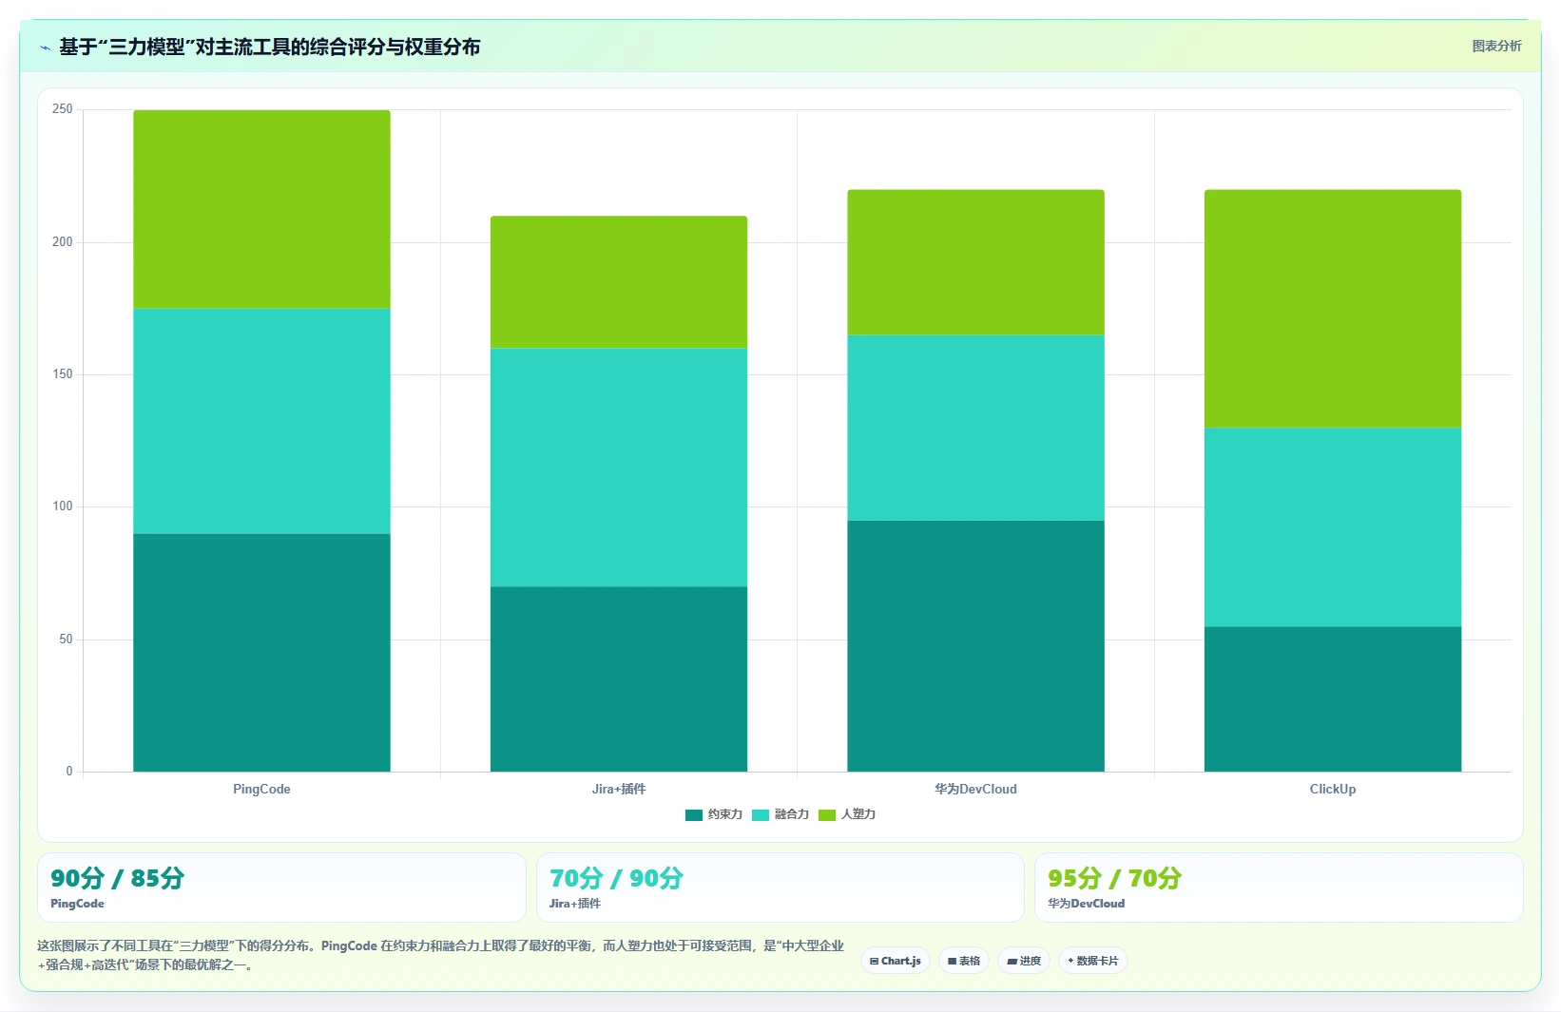Click the PingCode x-axis label
This screenshot has width=1561, height=1012.
tap(261, 789)
